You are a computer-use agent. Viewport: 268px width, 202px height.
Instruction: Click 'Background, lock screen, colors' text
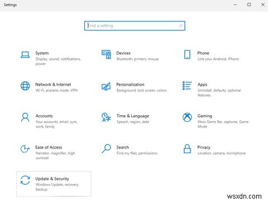141,90
